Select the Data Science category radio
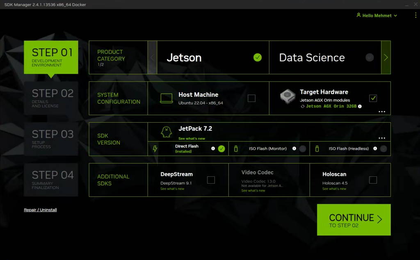Screen dimensions: 420x260 pyautogui.click(x=370, y=57)
